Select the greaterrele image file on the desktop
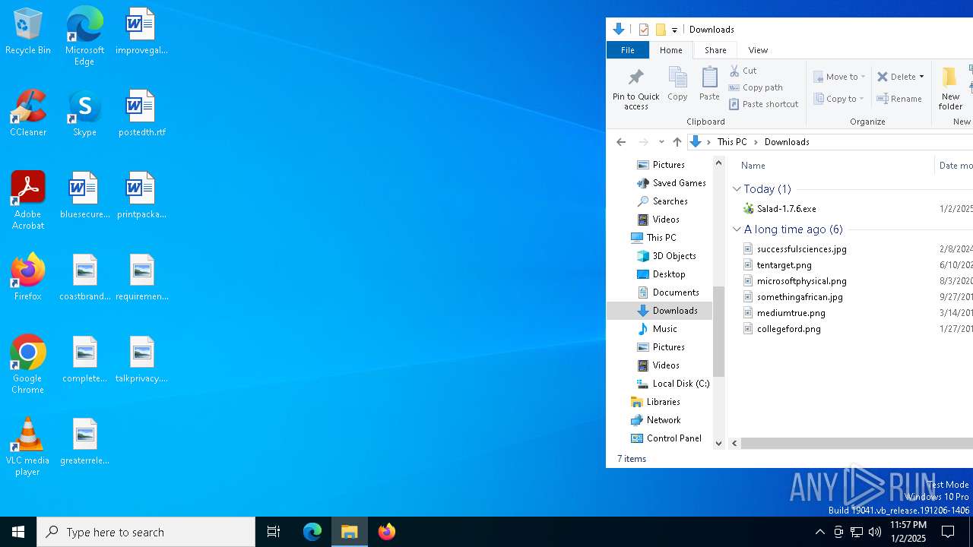The height and width of the screenshot is (547, 973). coord(84,442)
